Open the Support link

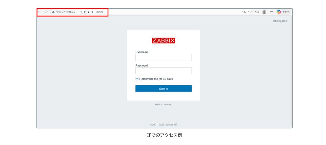tap(168, 105)
